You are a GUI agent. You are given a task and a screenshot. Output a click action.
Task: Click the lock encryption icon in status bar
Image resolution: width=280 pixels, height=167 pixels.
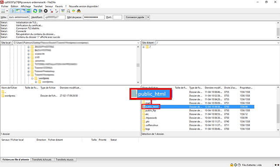(x=232, y=165)
